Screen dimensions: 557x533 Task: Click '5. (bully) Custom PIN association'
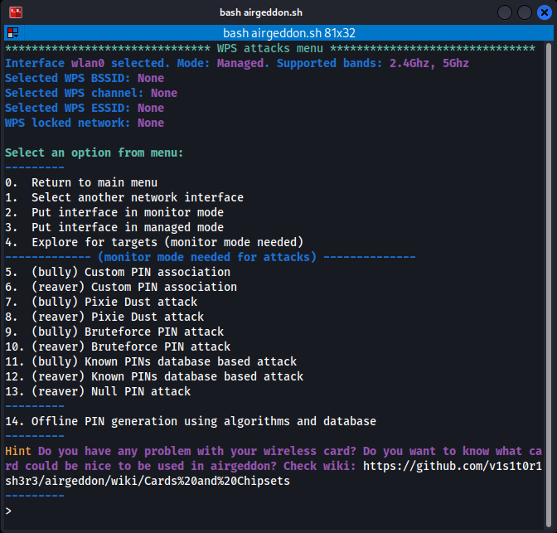(118, 272)
